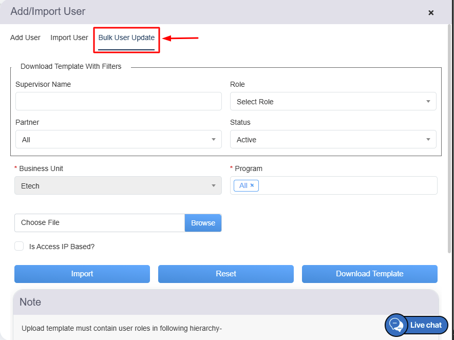Select the Bulk User Update tab
This screenshot has width=454, height=340.
click(x=126, y=37)
